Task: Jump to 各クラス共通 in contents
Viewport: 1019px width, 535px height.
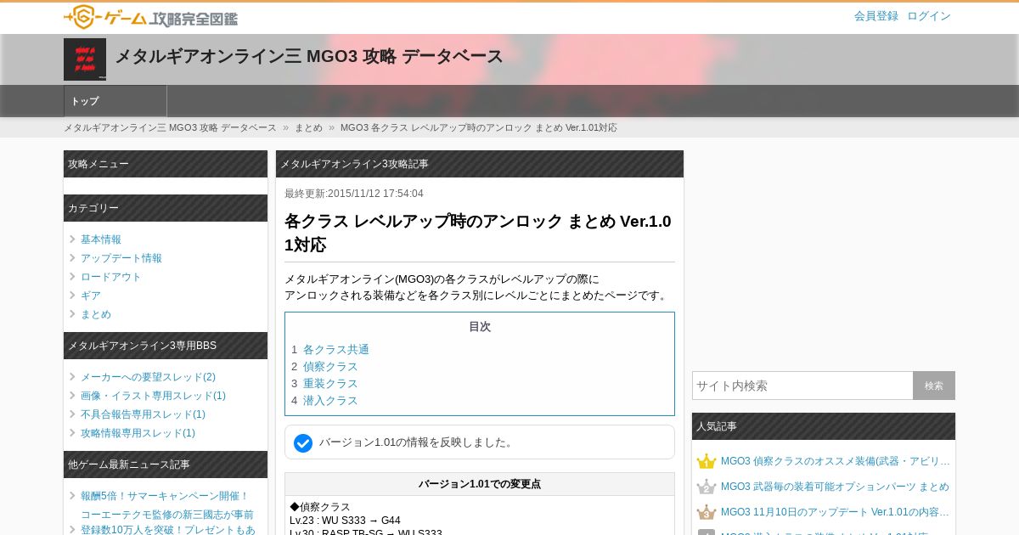Action: (x=336, y=350)
